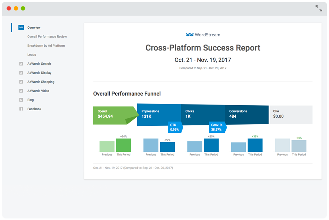
Task: Click the Bing sidebar icon
Action: click(21, 100)
